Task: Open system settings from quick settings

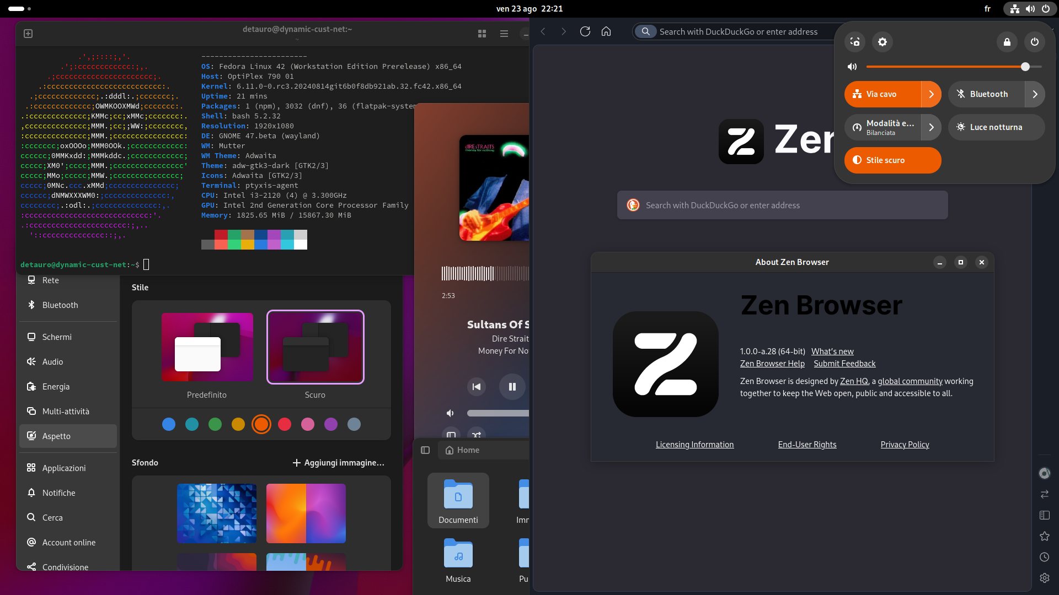Action: pyautogui.click(x=882, y=42)
